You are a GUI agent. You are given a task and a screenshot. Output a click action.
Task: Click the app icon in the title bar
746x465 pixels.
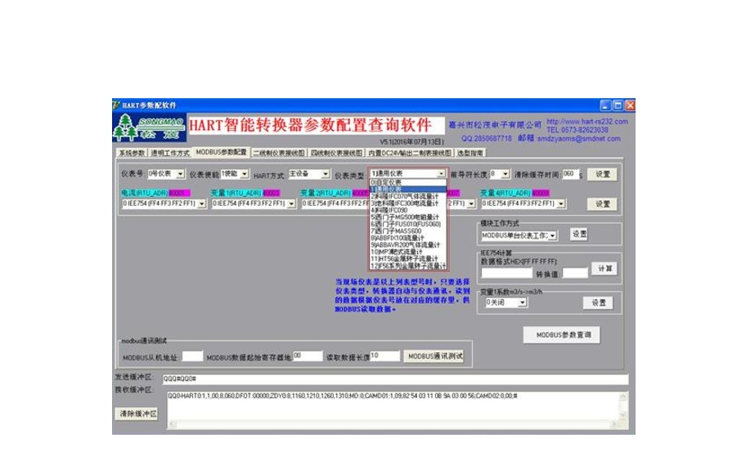117,105
